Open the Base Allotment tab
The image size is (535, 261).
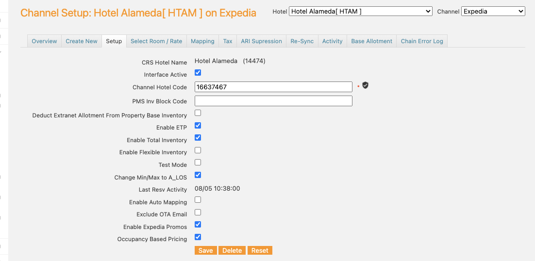point(371,41)
